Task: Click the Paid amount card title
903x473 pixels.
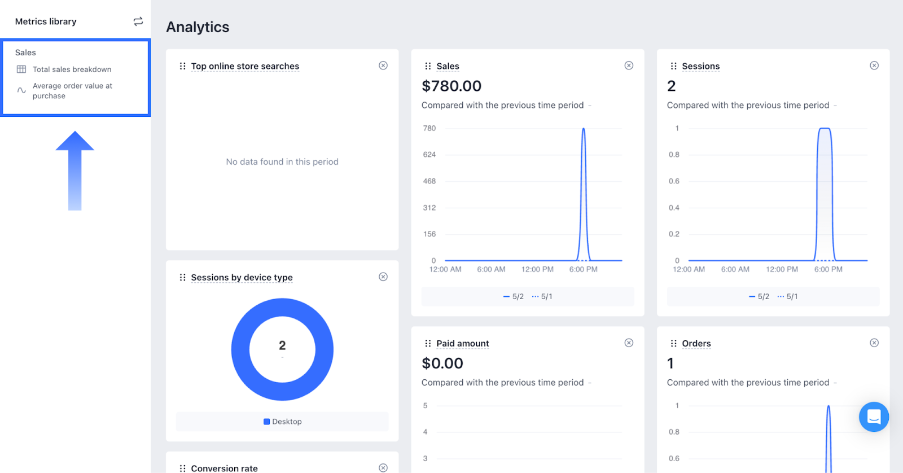Action: [462, 343]
